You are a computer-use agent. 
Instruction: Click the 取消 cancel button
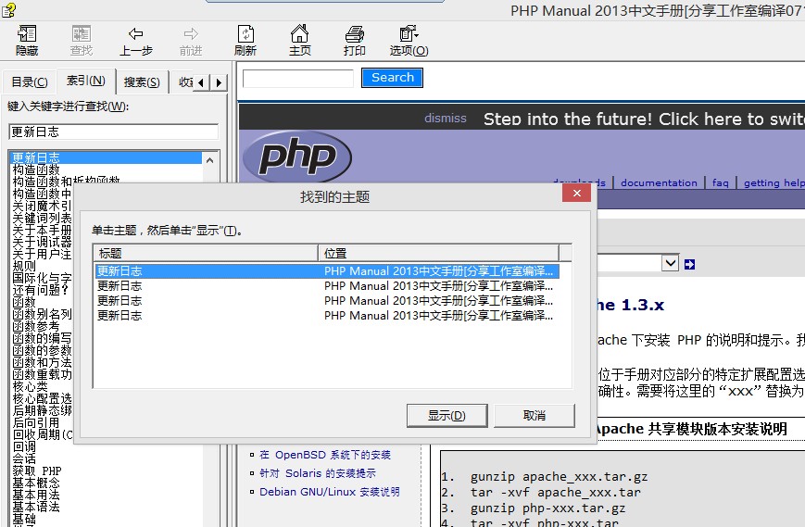tap(535, 416)
